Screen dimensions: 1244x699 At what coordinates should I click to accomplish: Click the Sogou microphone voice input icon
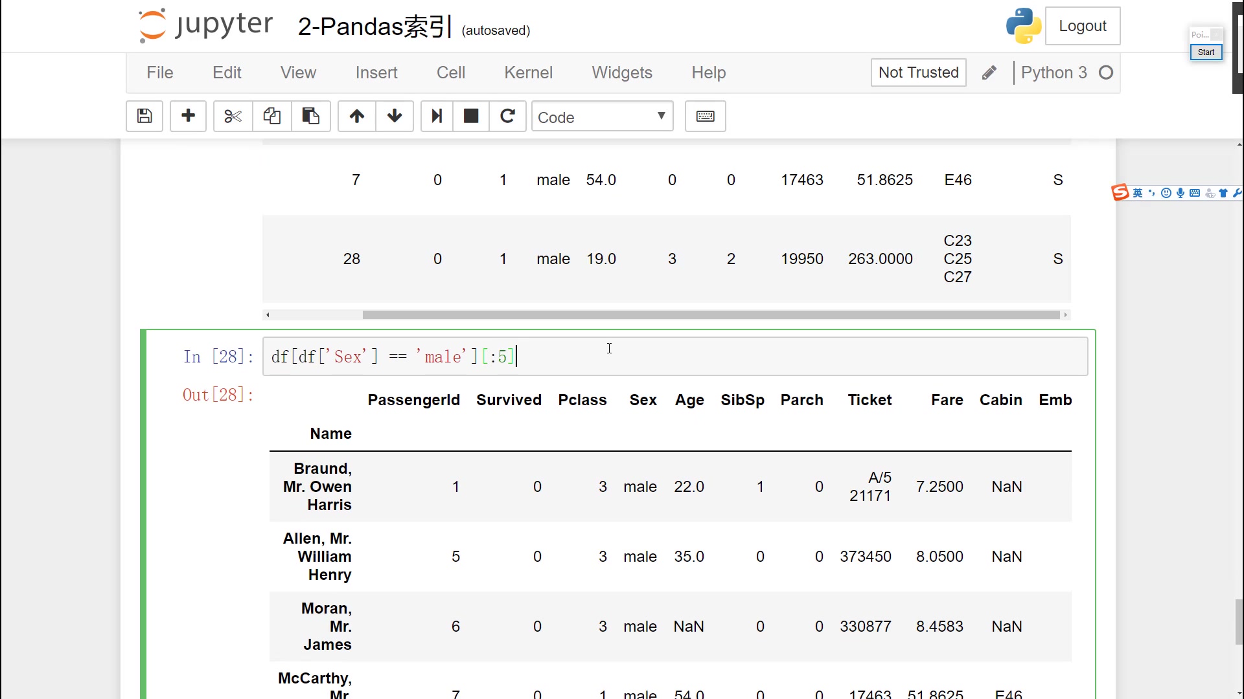tap(1181, 193)
